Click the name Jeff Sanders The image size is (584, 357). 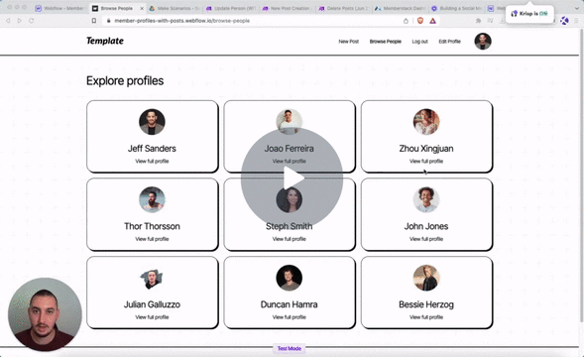[152, 149]
